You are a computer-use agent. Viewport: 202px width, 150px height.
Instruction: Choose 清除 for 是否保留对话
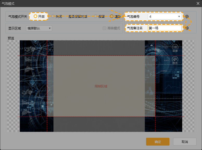112,16
